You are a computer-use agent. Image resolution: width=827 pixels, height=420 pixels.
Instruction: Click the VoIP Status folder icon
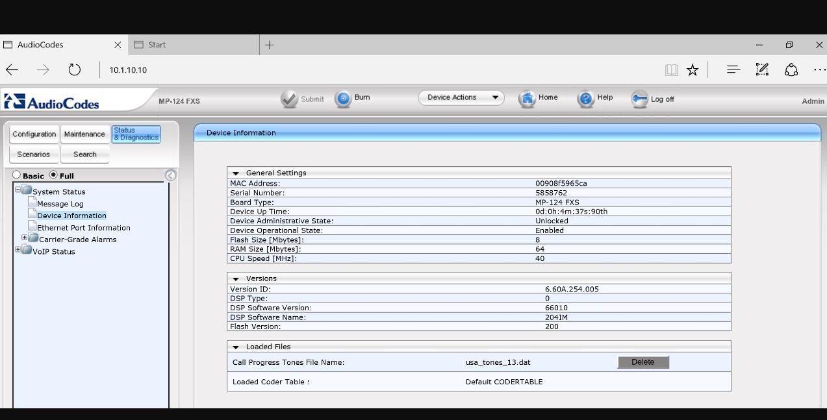[27, 250]
